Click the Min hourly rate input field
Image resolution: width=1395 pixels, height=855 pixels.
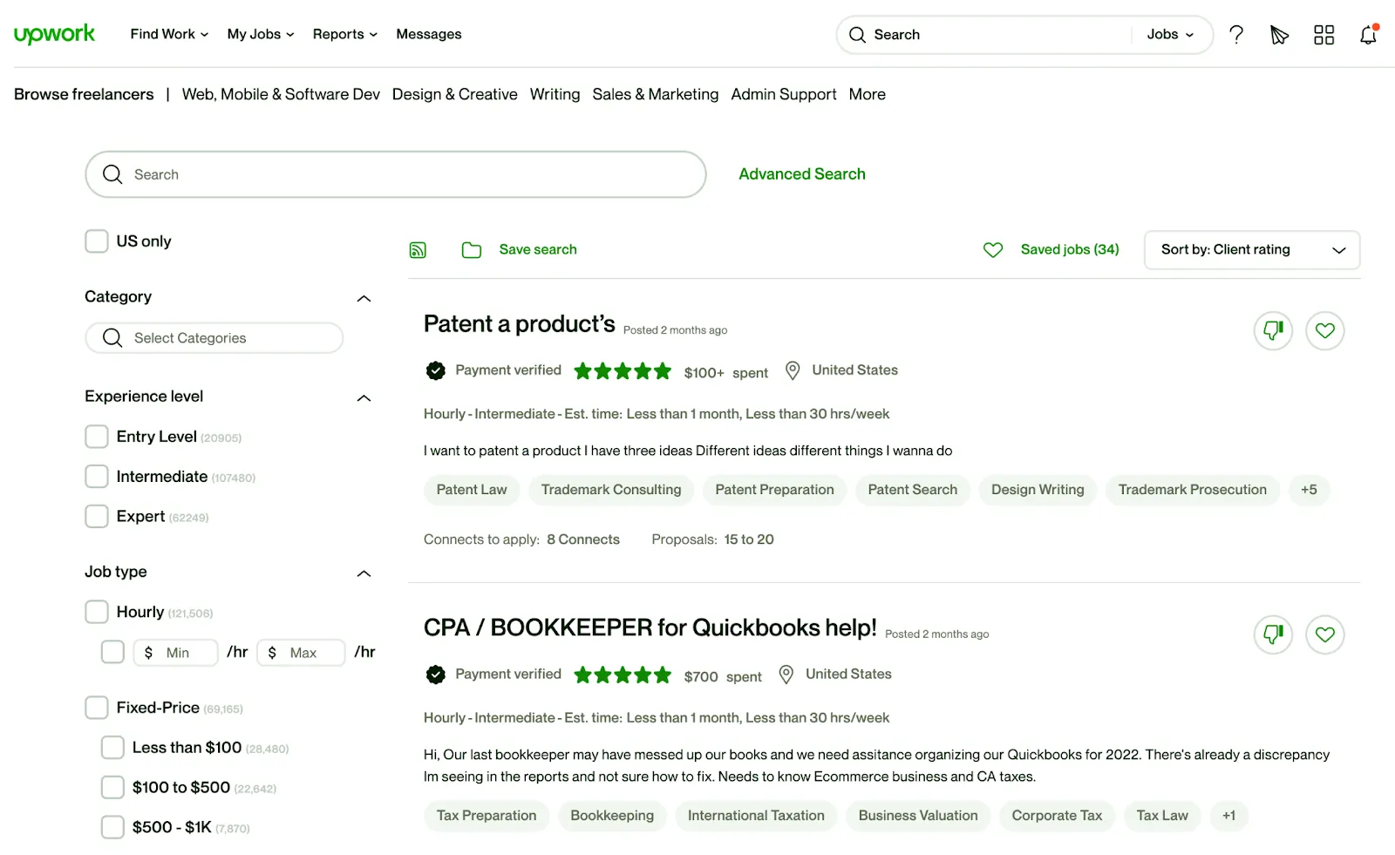[175, 652]
